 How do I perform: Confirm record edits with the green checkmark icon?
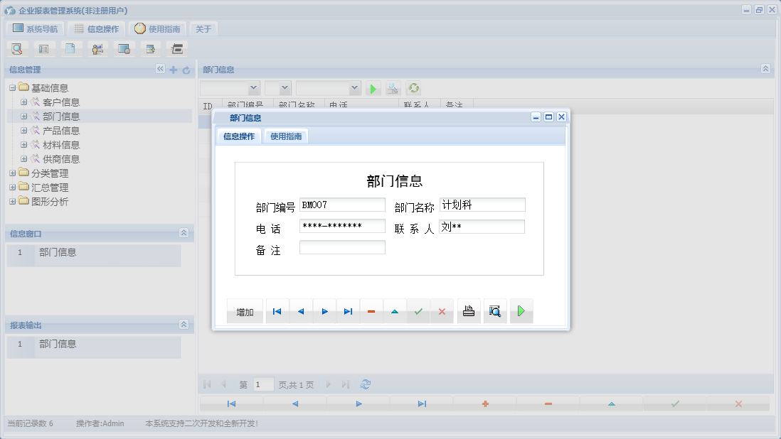click(x=418, y=310)
